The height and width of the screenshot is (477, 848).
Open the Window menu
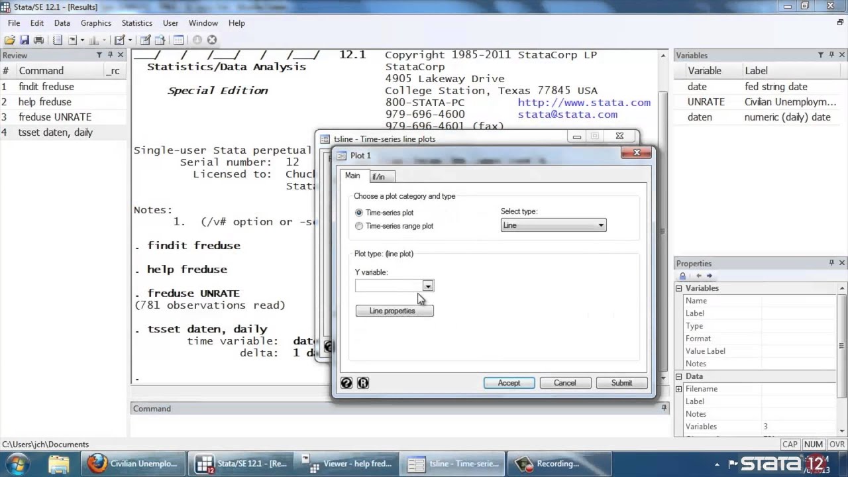click(203, 23)
